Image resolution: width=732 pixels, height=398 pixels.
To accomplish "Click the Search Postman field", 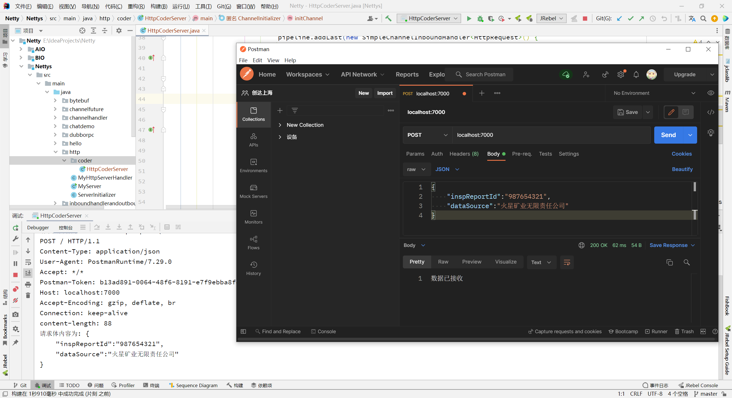I will (479, 75).
